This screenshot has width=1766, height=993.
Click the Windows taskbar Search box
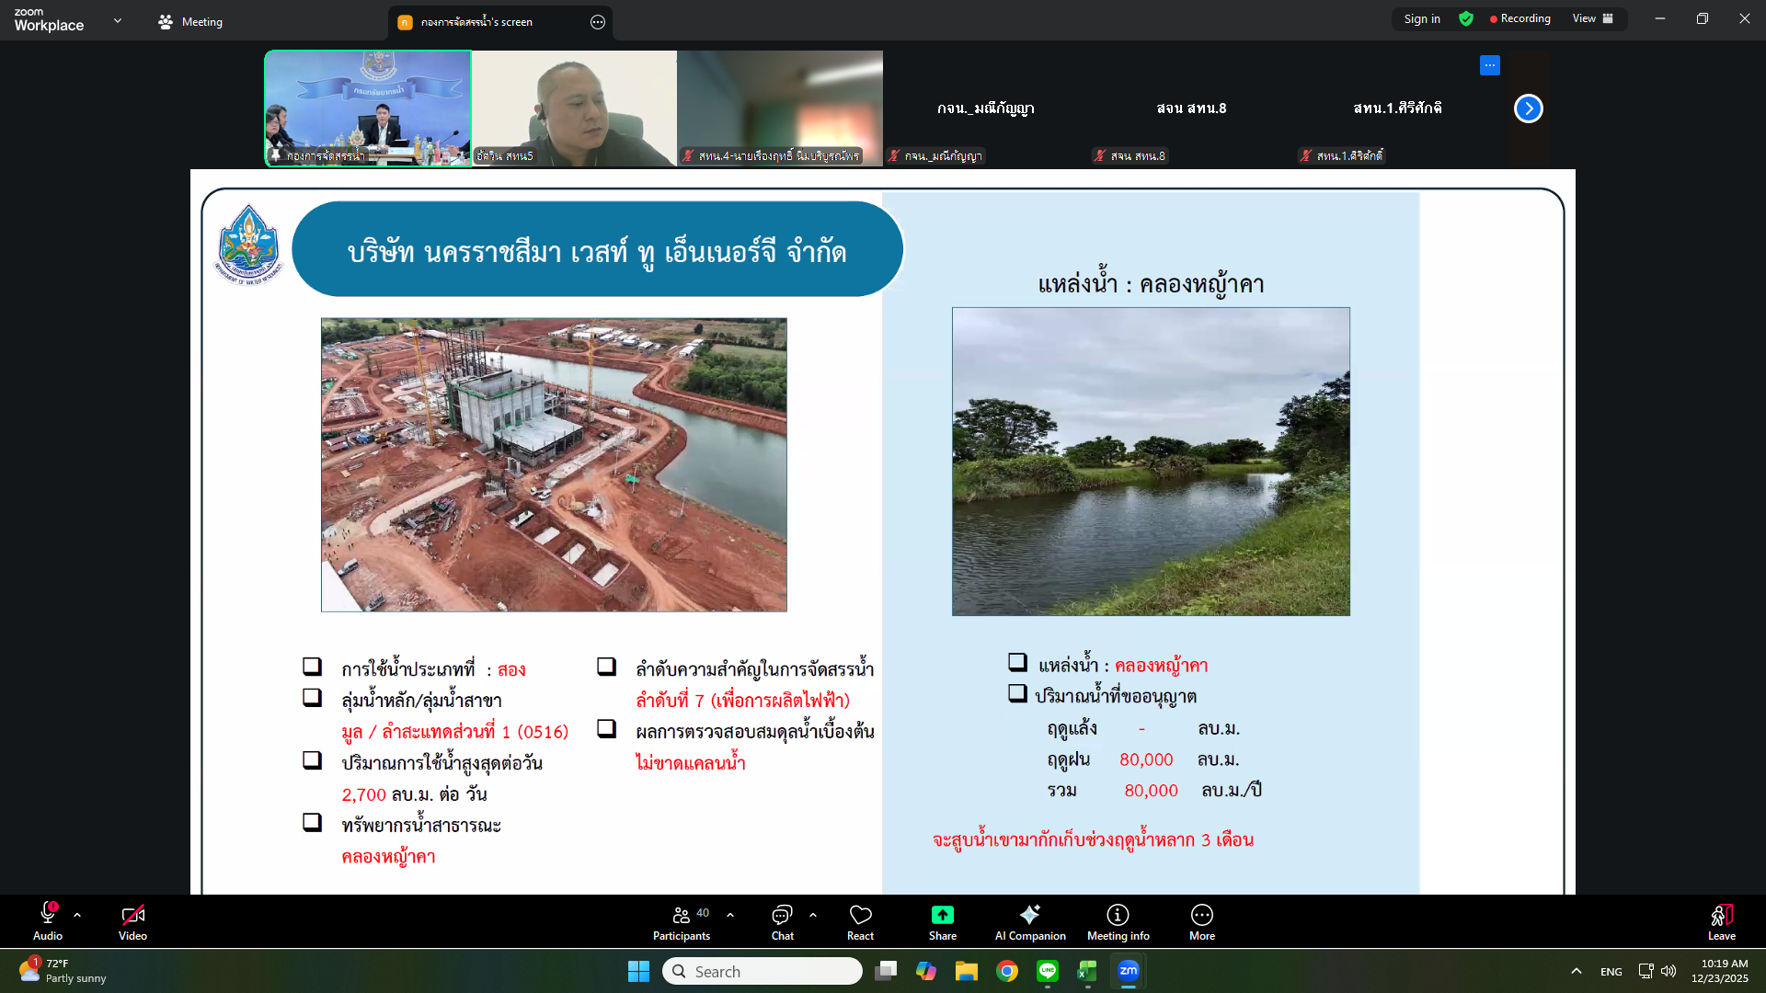click(x=763, y=972)
